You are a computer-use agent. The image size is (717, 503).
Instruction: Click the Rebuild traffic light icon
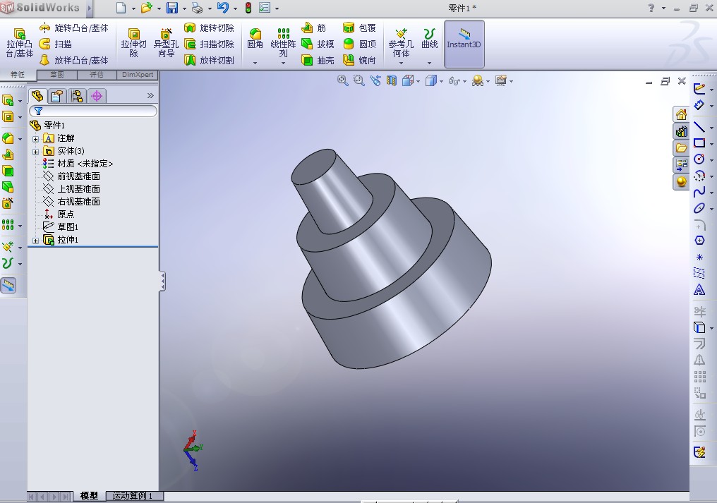248,8
